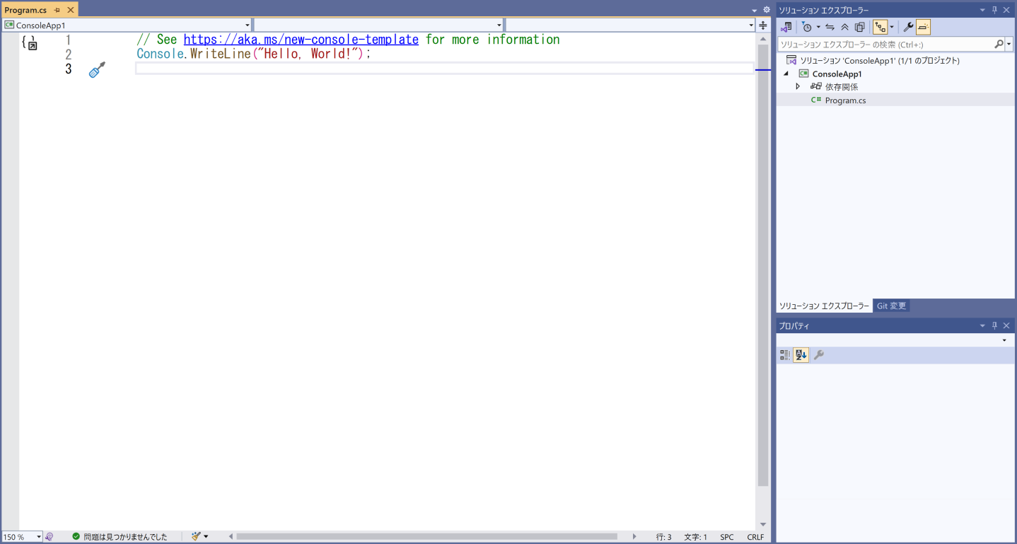Click the Quick Actions screwdriver on line 3
Viewport: 1017px width, 544px height.
pos(96,69)
